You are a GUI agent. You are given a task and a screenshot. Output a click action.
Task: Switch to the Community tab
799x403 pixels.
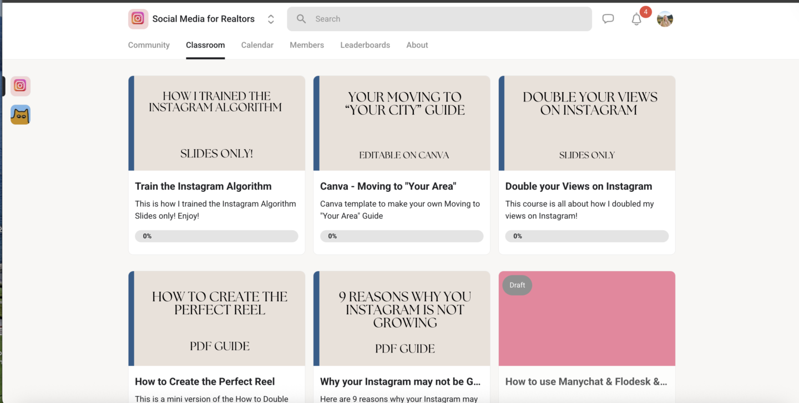[149, 45]
